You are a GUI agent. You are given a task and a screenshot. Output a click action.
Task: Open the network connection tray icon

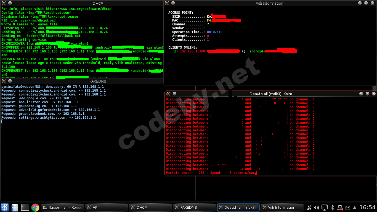click(x=340, y=207)
